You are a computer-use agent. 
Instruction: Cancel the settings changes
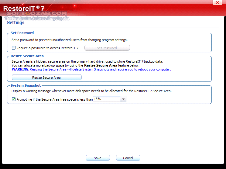tap(128, 158)
